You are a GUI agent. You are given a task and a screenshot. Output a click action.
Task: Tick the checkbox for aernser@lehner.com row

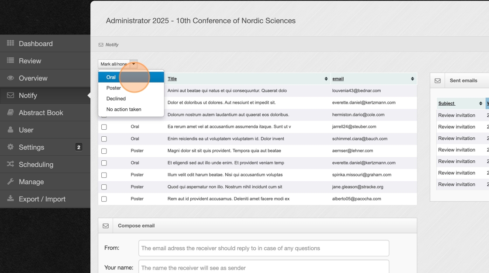(104, 151)
